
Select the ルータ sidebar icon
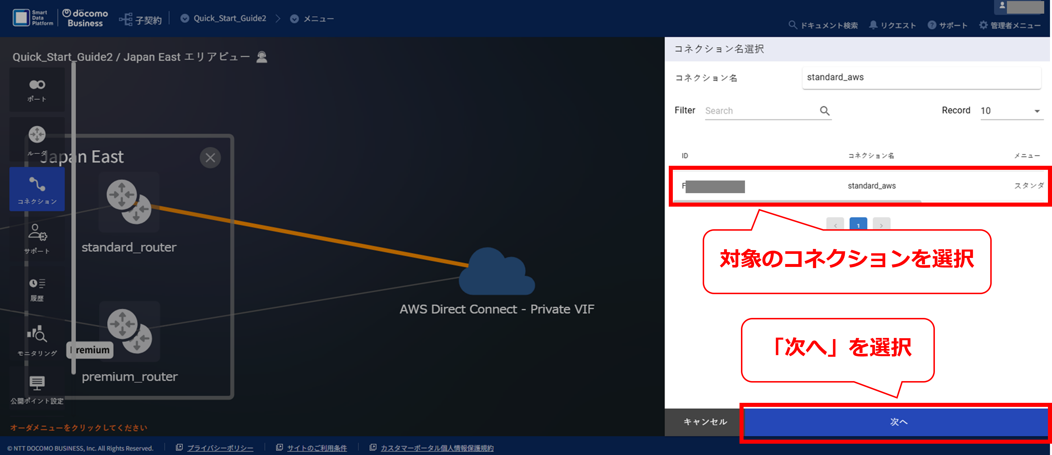pyautogui.click(x=37, y=139)
